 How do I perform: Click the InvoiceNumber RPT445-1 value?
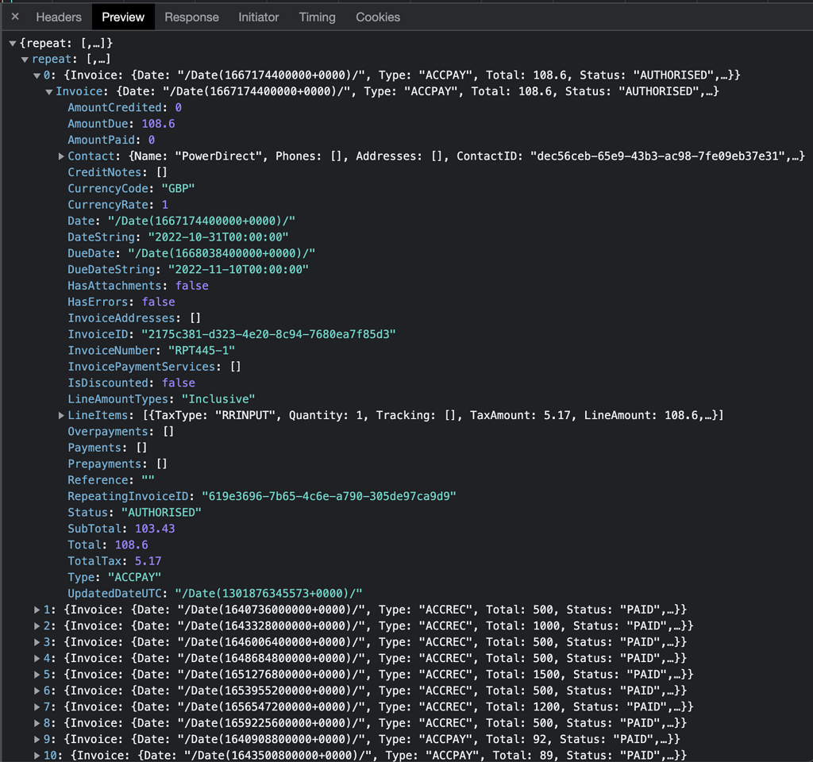pos(201,350)
